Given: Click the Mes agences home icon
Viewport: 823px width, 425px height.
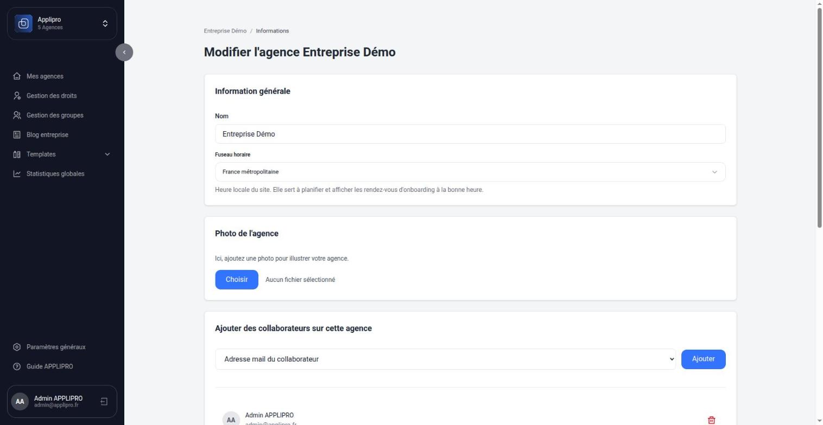Looking at the screenshot, I should tap(17, 76).
